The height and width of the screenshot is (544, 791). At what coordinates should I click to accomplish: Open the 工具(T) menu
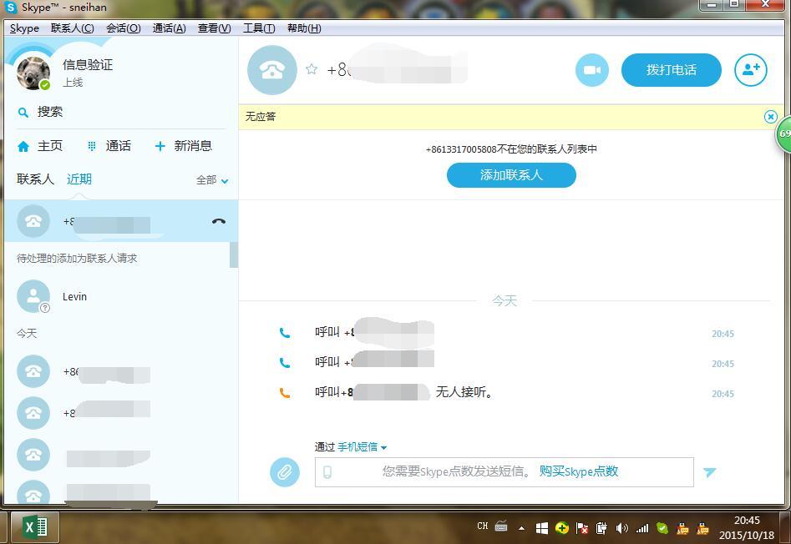pyautogui.click(x=258, y=28)
